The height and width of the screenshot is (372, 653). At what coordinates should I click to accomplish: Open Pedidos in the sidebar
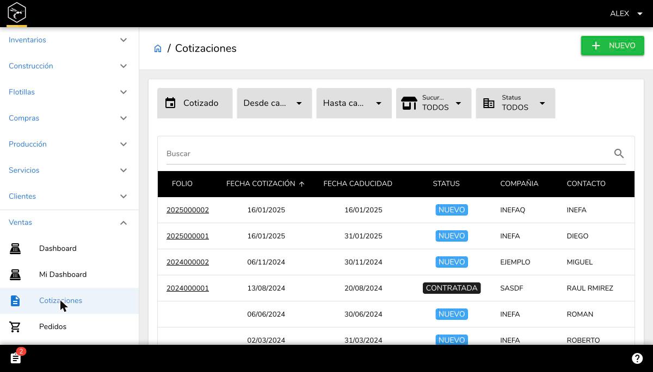(x=69, y=326)
